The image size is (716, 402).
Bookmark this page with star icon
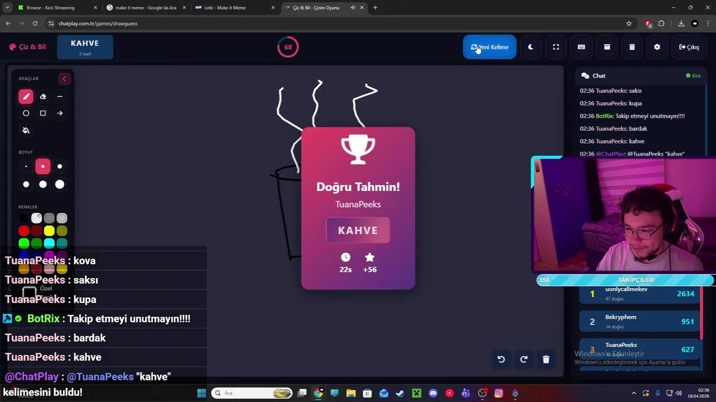tap(629, 23)
